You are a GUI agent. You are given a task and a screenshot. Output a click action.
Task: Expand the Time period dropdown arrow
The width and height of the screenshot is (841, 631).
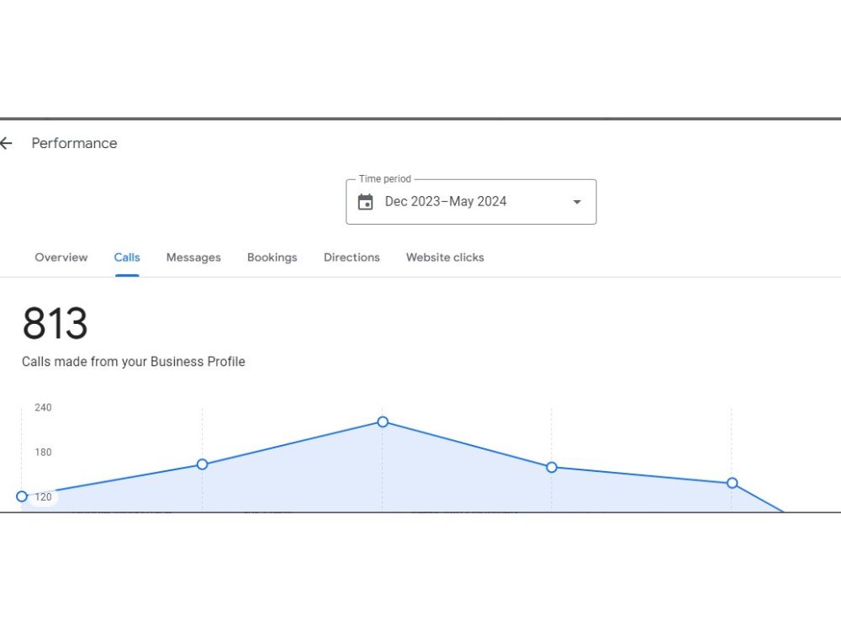pos(577,202)
